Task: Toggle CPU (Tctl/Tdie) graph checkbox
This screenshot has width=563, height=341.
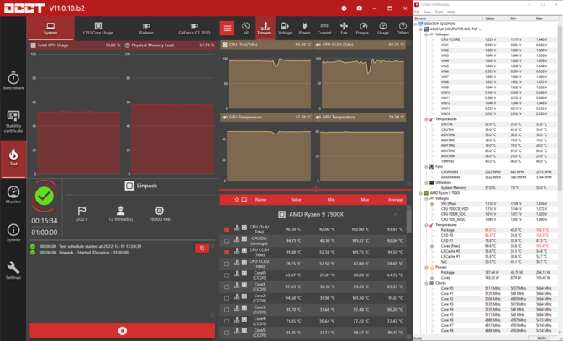Action: (227, 229)
